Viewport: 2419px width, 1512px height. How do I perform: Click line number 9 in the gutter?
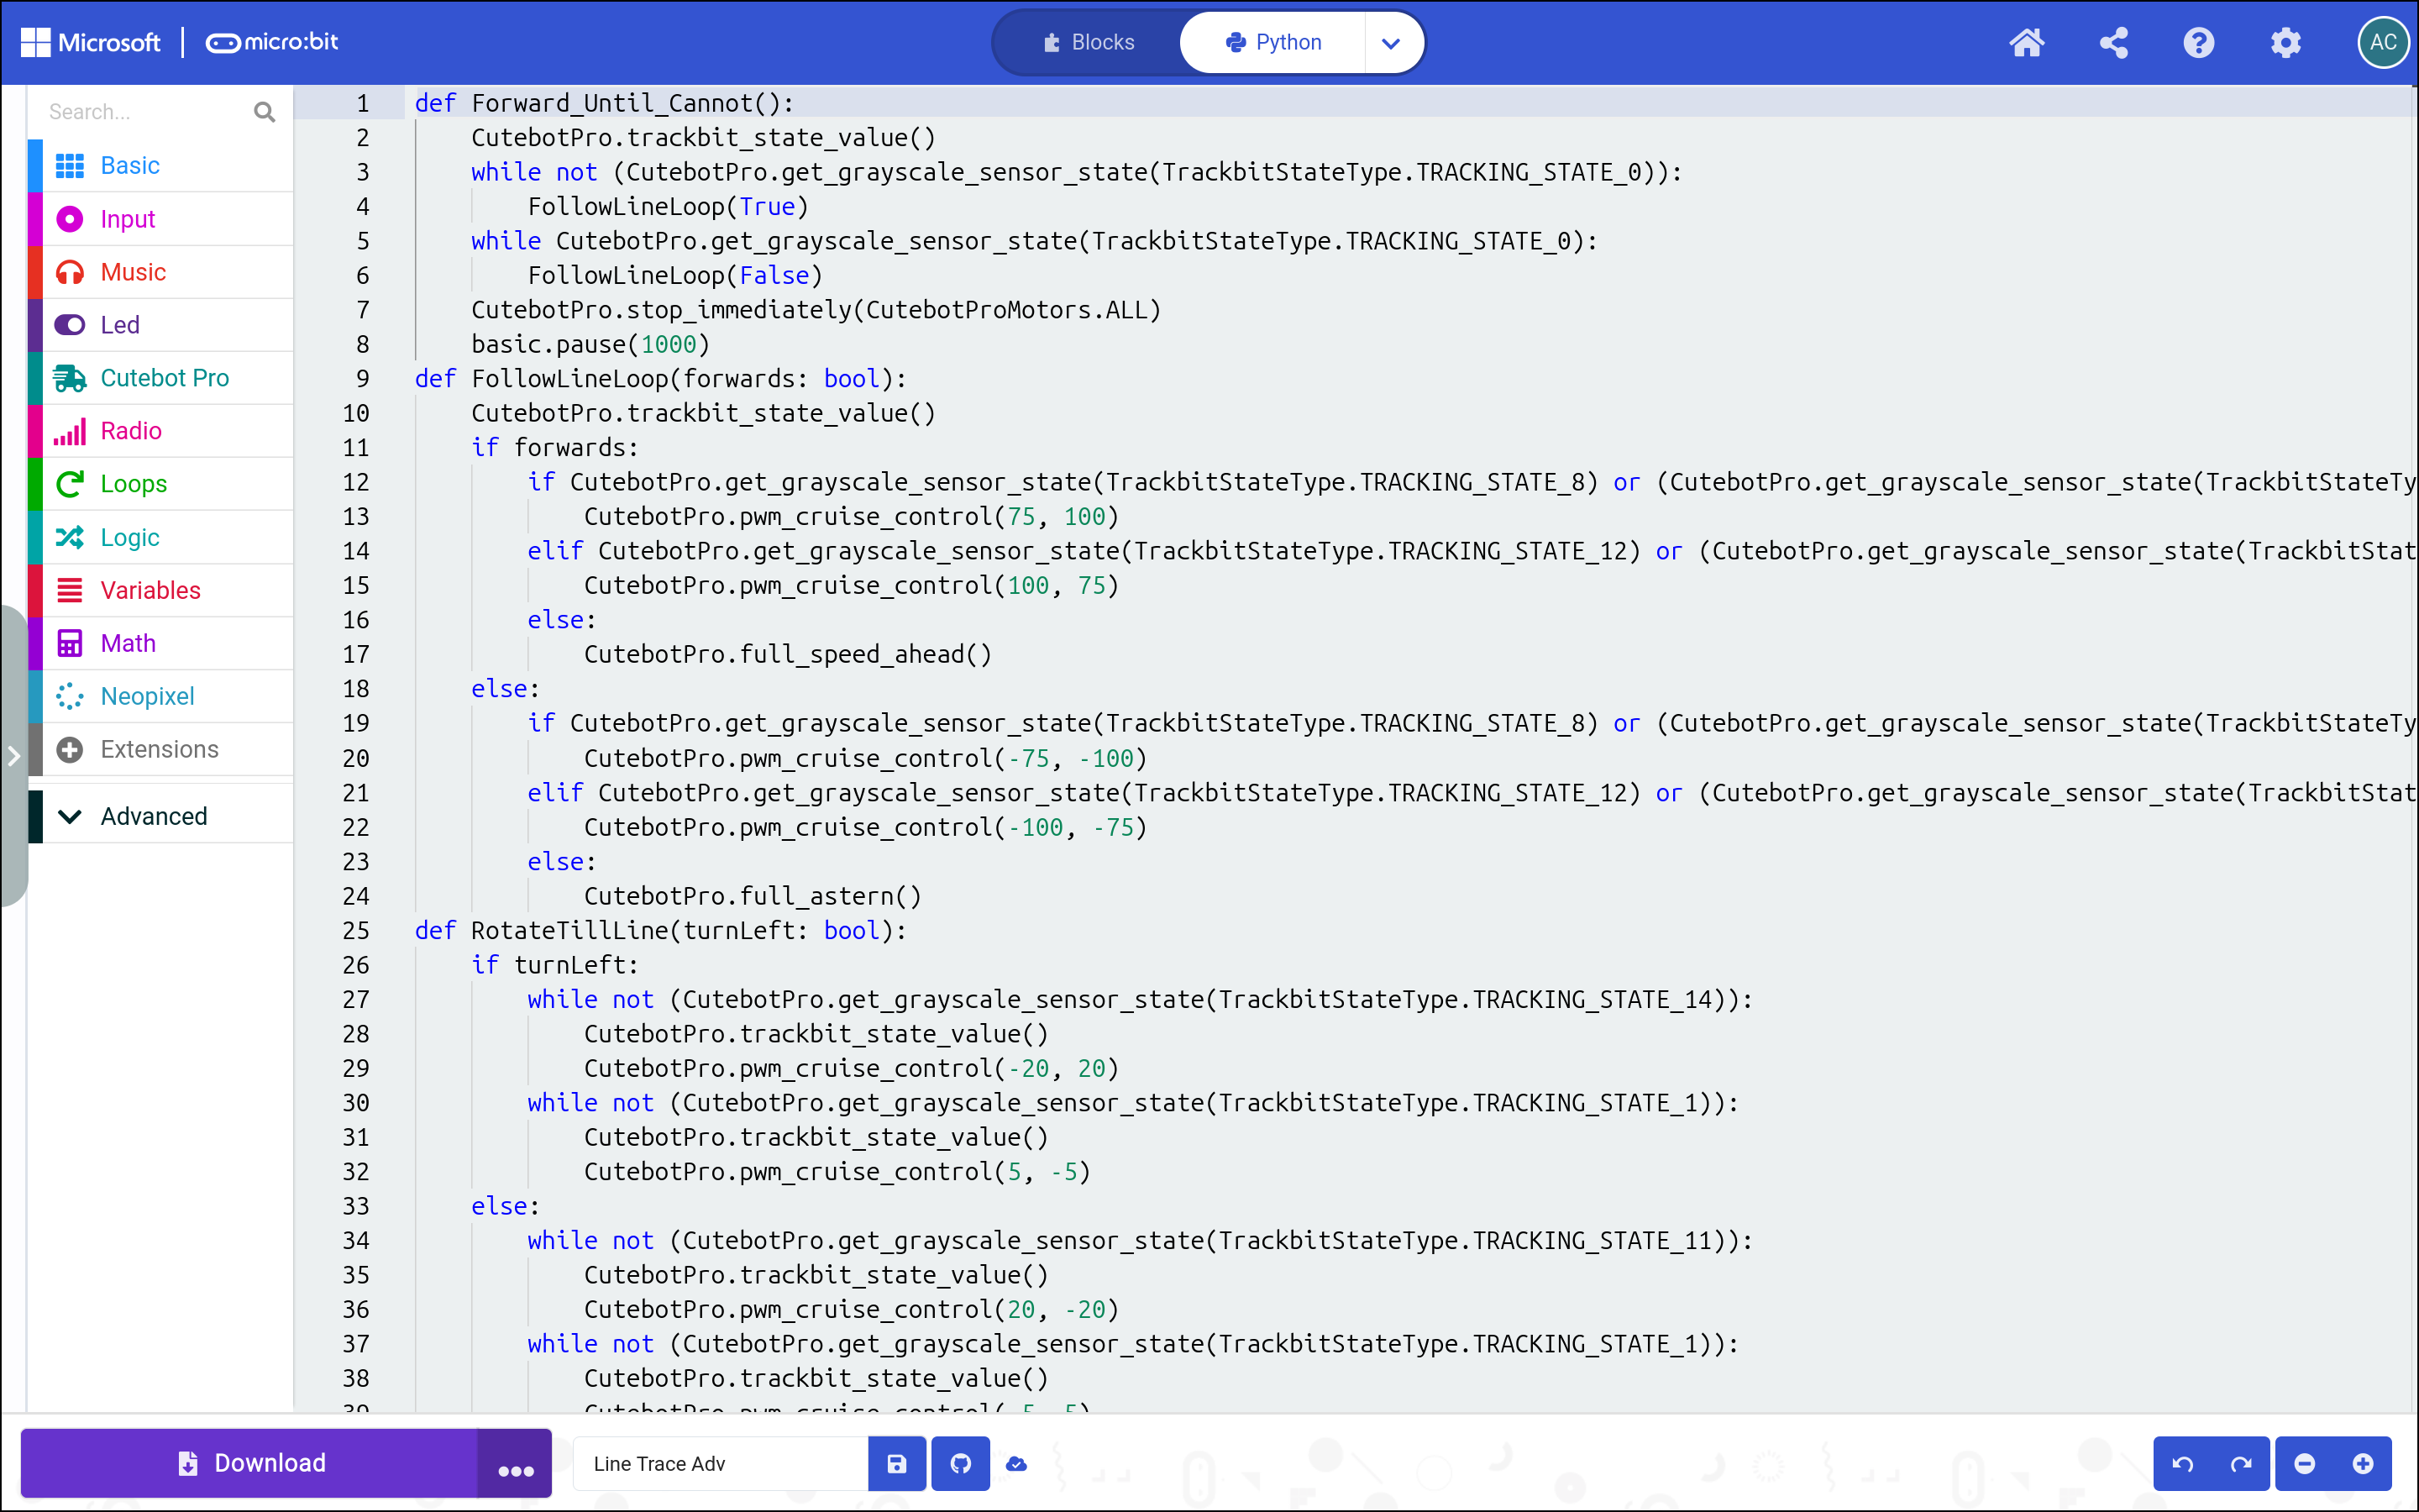pyautogui.click(x=363, y=379)
